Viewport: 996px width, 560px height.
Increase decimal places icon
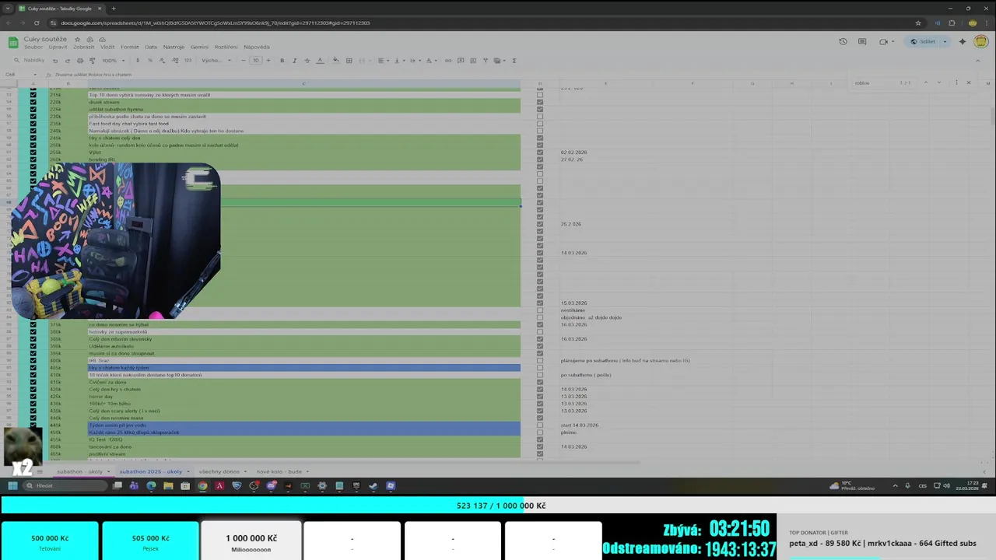pyautogui.click(x=174, y=61)
